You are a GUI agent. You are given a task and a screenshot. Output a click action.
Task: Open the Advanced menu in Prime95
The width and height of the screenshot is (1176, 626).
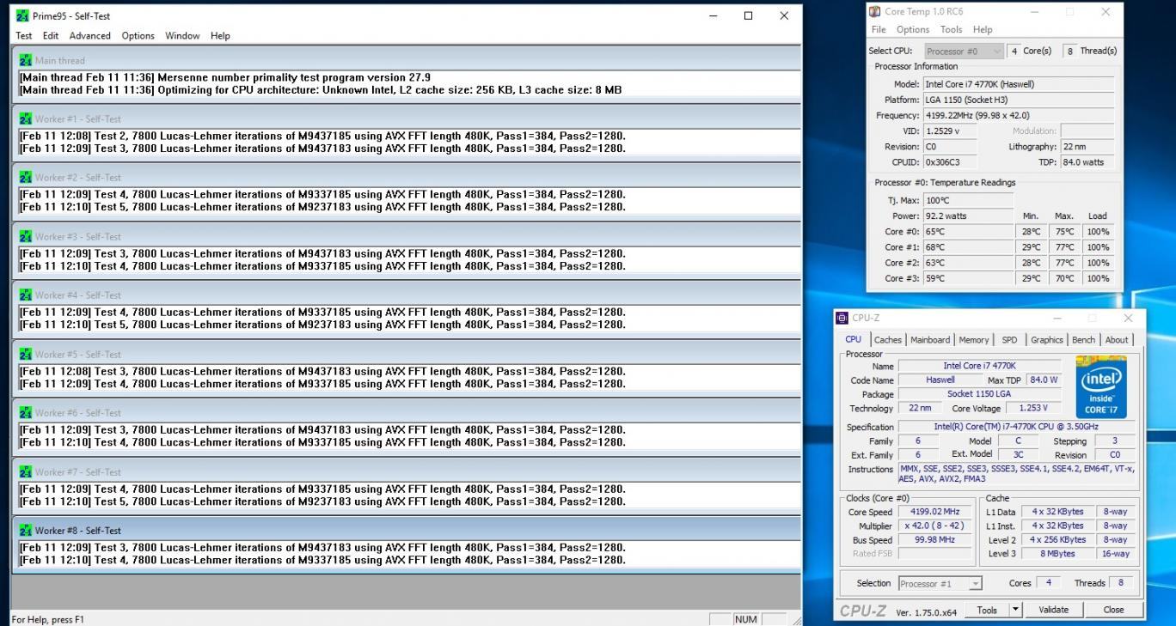point(90,36)
